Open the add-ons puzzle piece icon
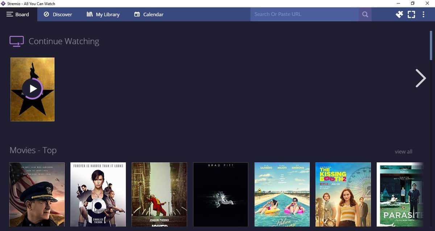 click(x=399, y=14)
